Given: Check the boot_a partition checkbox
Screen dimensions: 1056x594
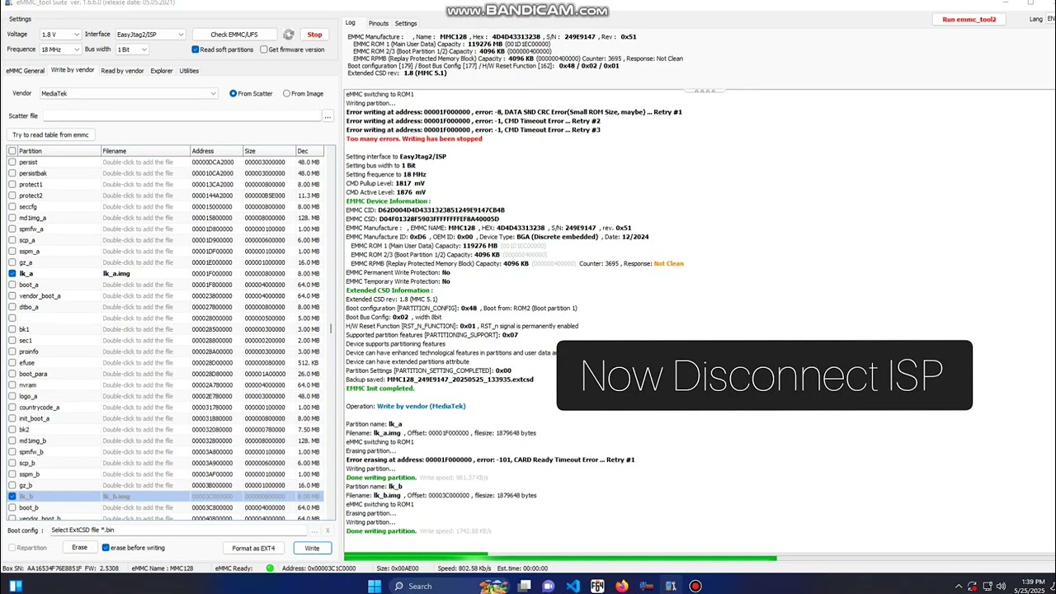Looking at the screenshot, I should [x=12, y=285].
